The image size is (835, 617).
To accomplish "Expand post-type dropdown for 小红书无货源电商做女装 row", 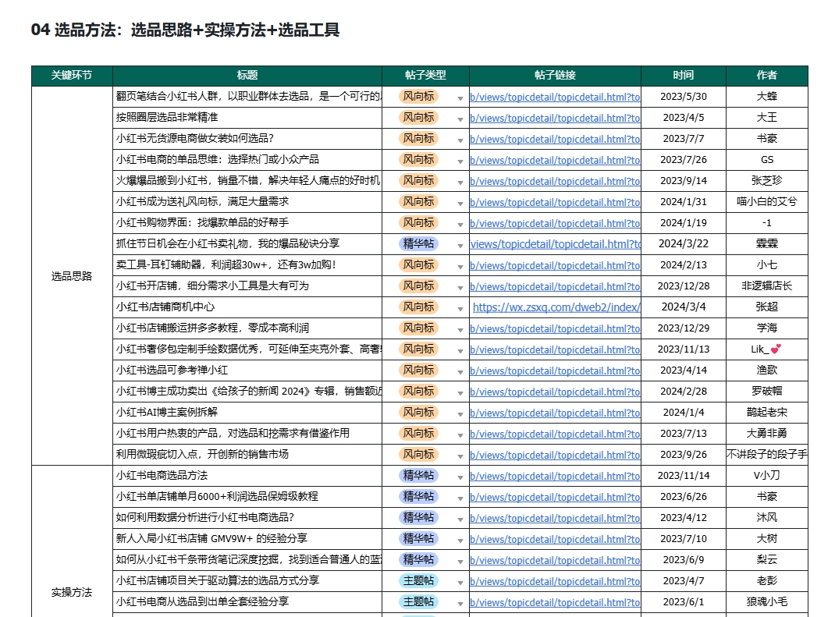I will 460,140.
